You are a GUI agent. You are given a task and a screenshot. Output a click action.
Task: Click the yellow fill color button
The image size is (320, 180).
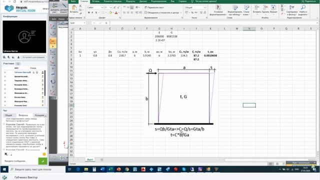pos(110,12)
